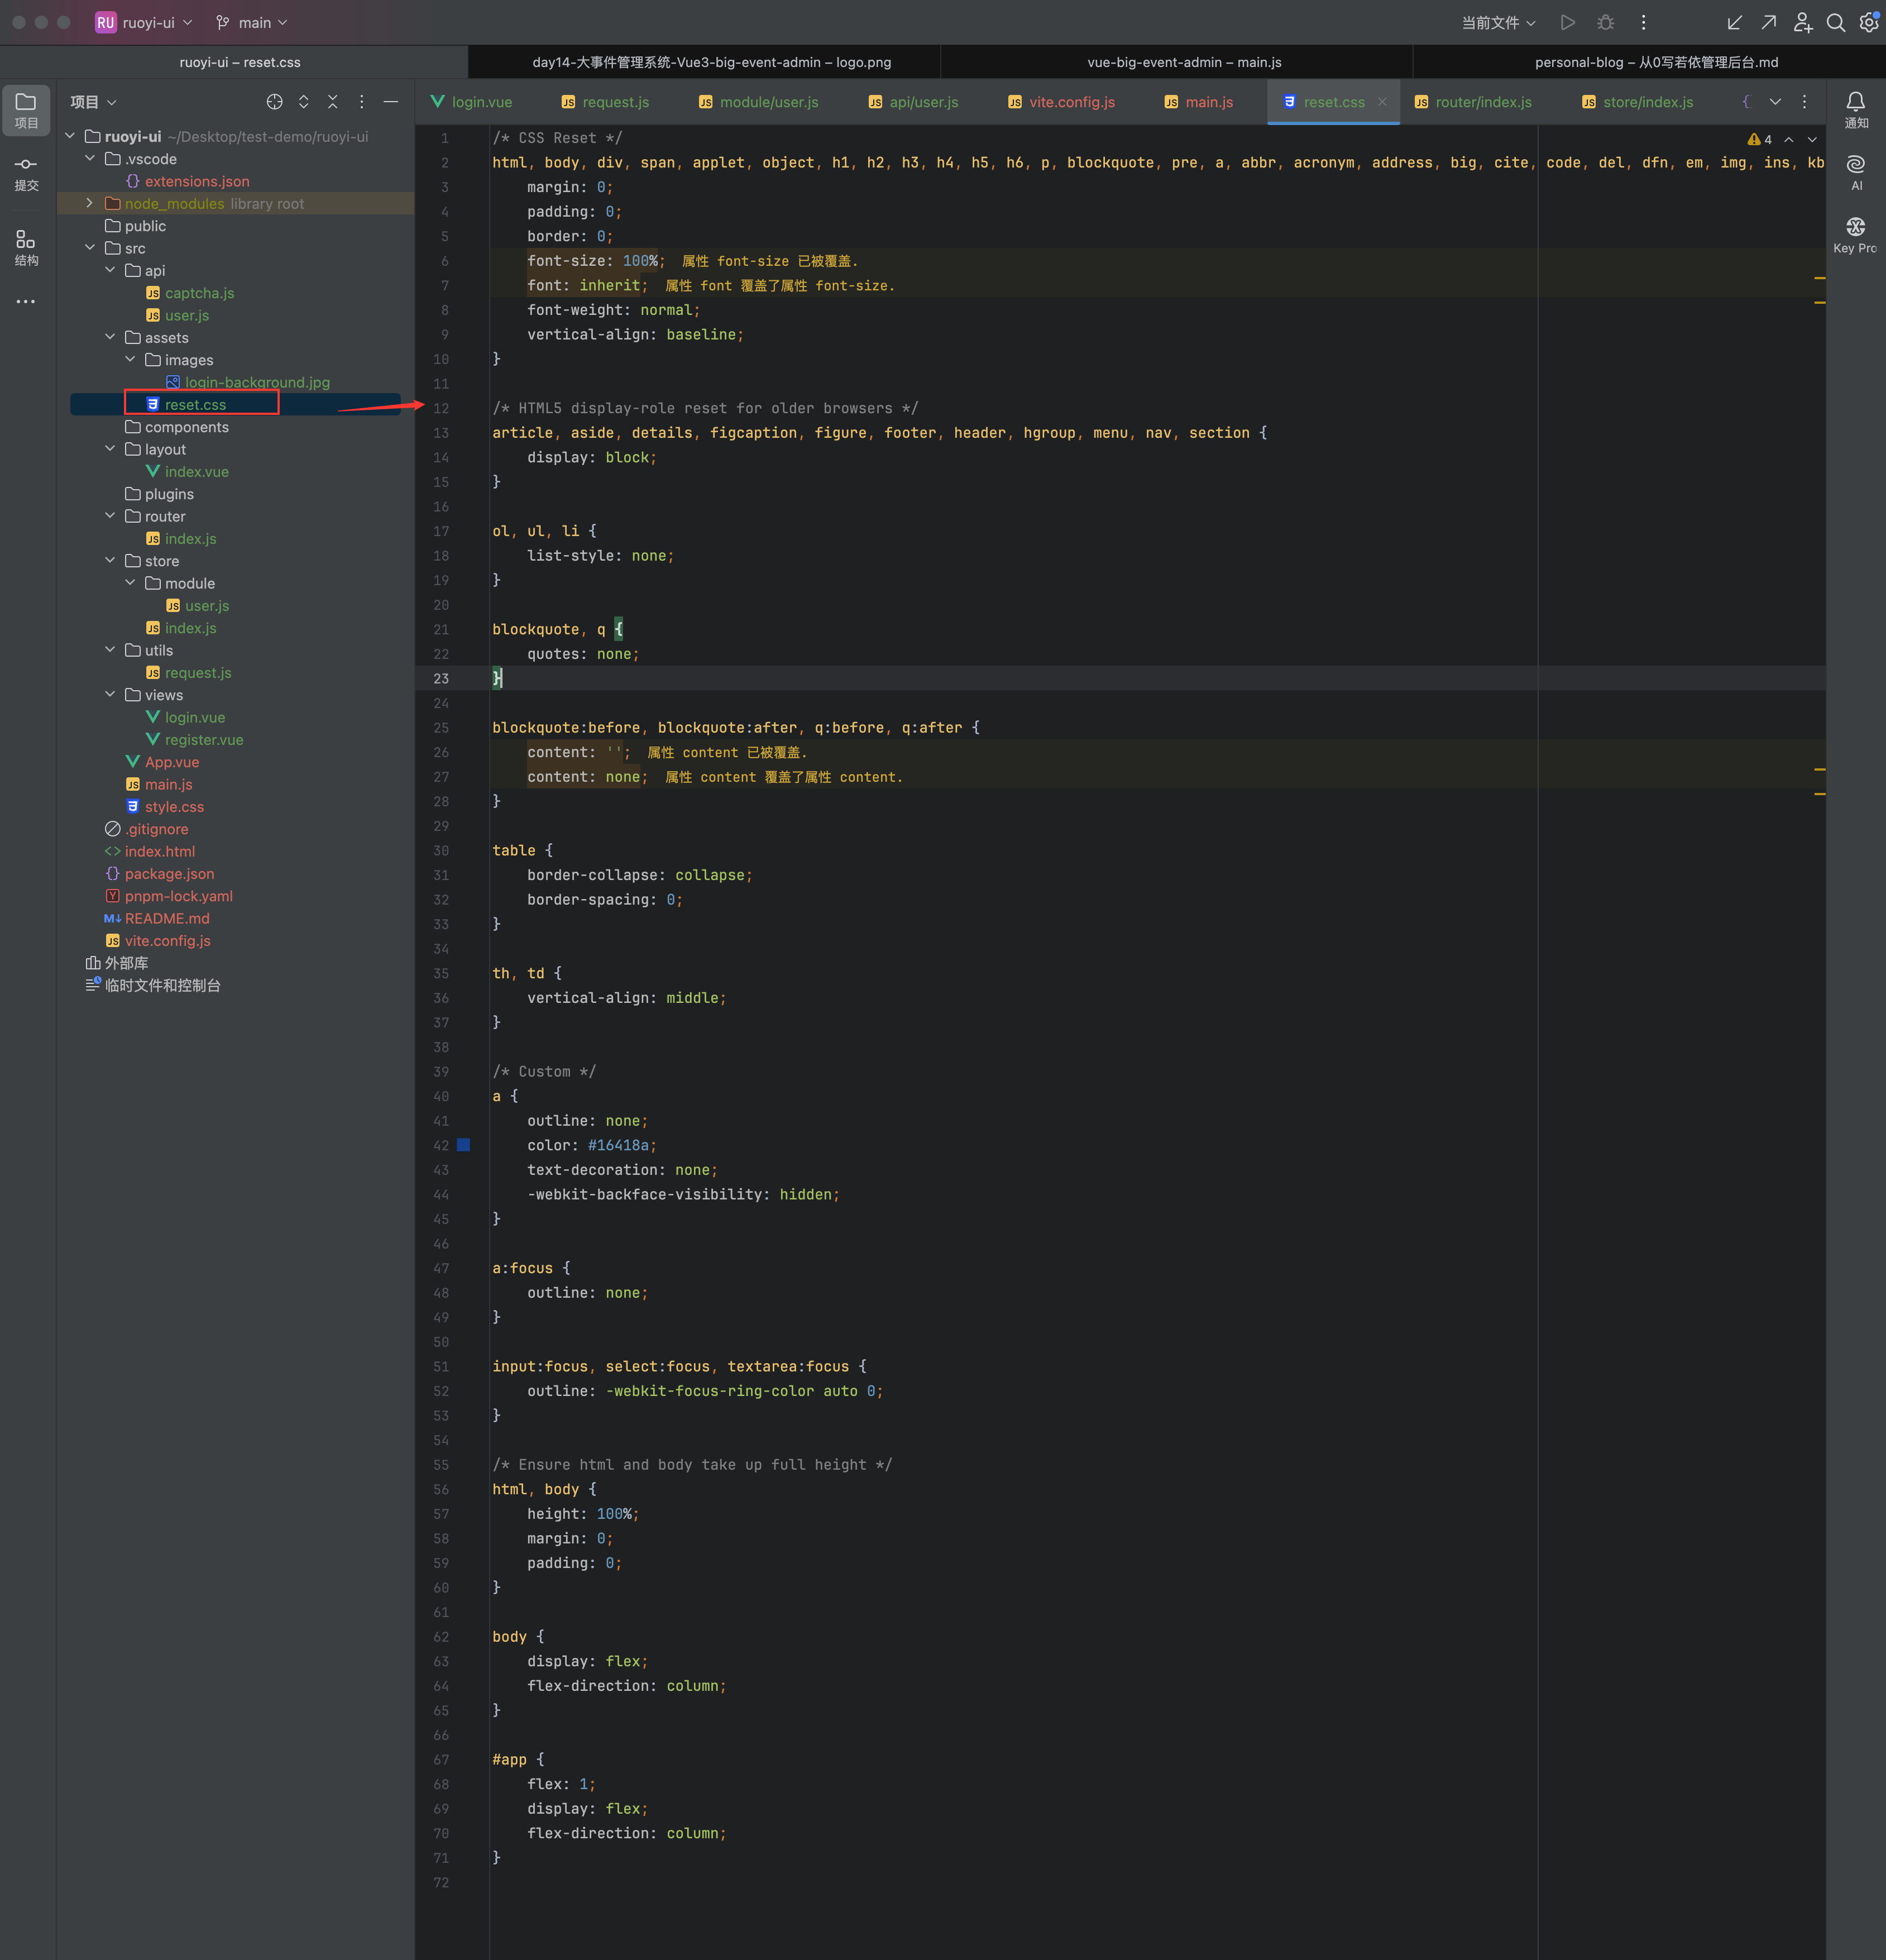Click the font-size warning stripe mark
Screen dimensions: 1886x1960
tap(1820, 278)
